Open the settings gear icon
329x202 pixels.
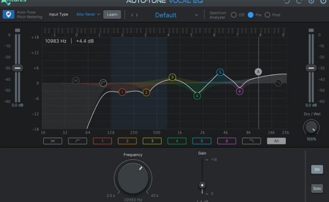[x=311, y=2]
